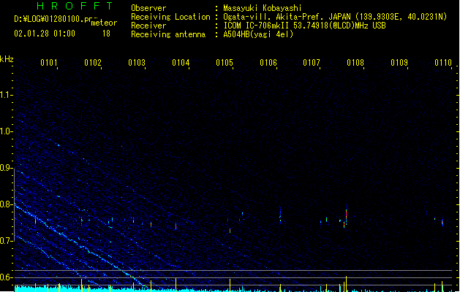Click the 0109 time marker
Image resolution: width=460 pixels, height=292 pixels.
pyautogui.click(x=399, y=63)
